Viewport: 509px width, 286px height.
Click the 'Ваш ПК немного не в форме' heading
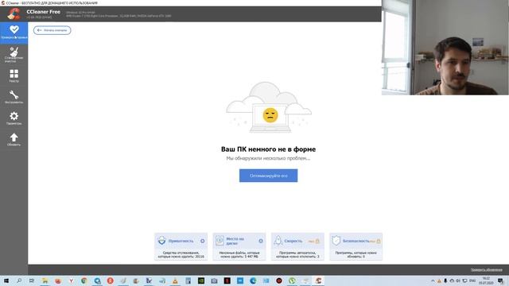pyautogui.click(x=269, y=149)
